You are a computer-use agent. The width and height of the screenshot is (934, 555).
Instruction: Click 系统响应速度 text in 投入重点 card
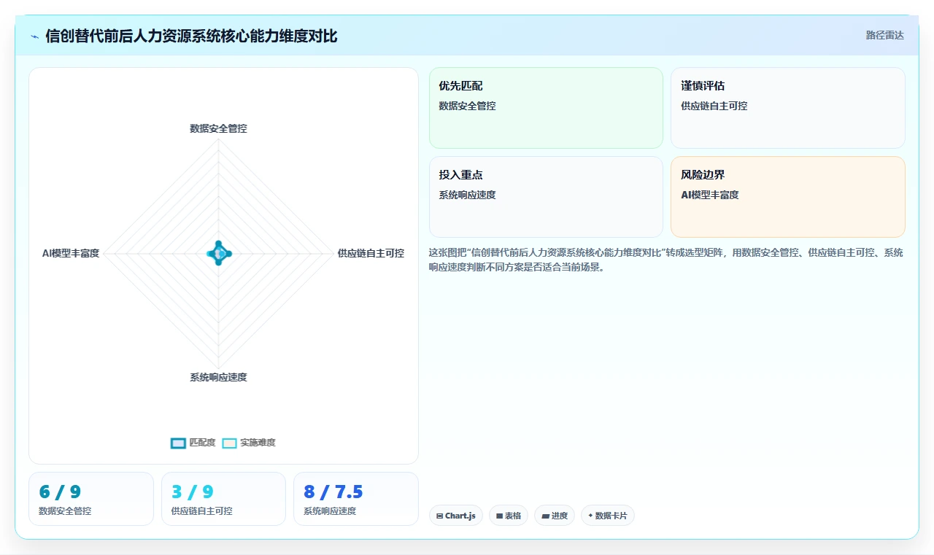(x=467, y=195)
